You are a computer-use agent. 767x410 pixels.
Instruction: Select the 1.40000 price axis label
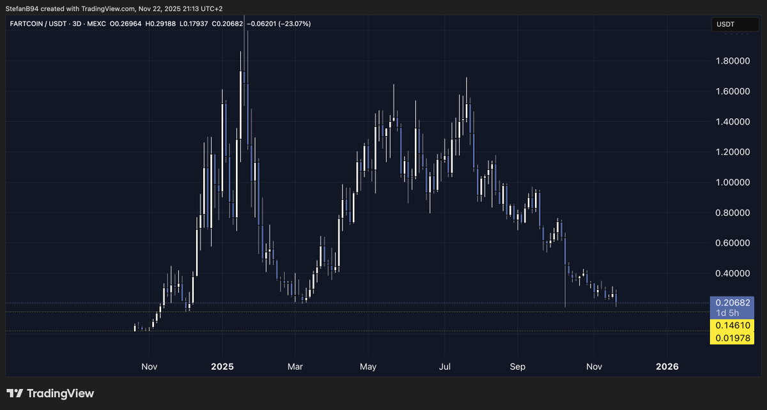[x=733, y=121]
